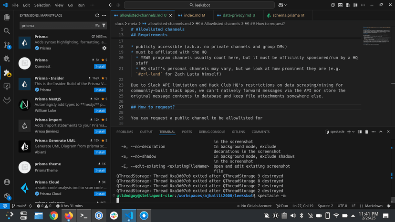Open the GitLens panel tab
The height and width of the screenshot is (222, 395).
click(x=238, y=132)
